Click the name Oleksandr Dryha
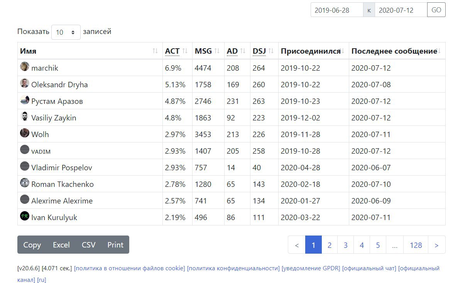The width and height of the screenshot is (453, 283). point(59,85)
